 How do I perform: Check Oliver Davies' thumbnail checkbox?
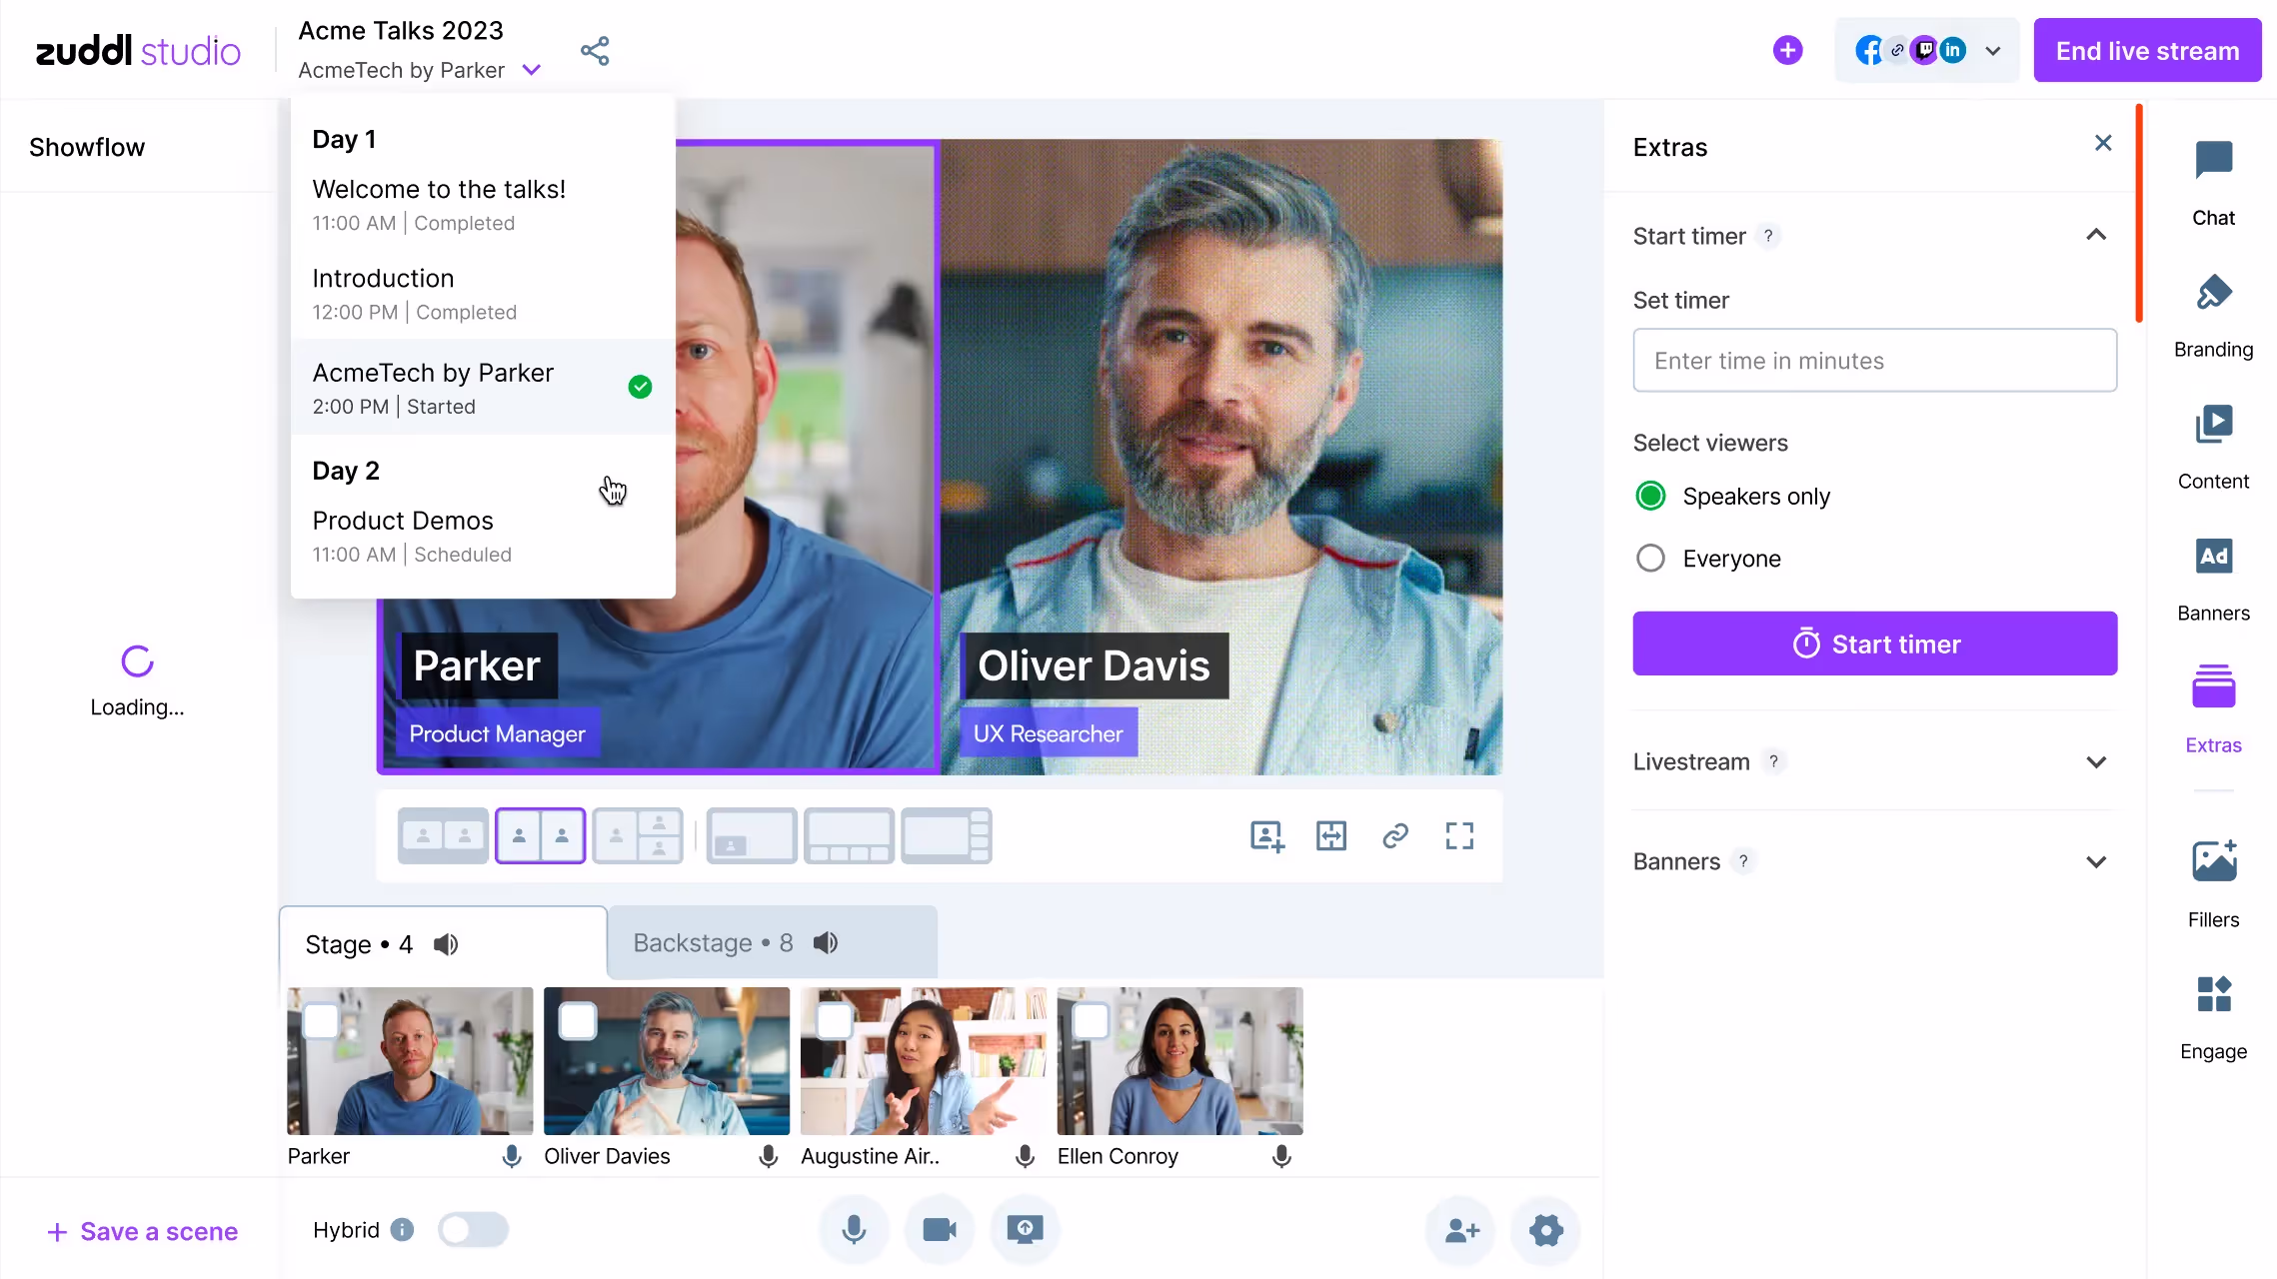click(578, 1021)
